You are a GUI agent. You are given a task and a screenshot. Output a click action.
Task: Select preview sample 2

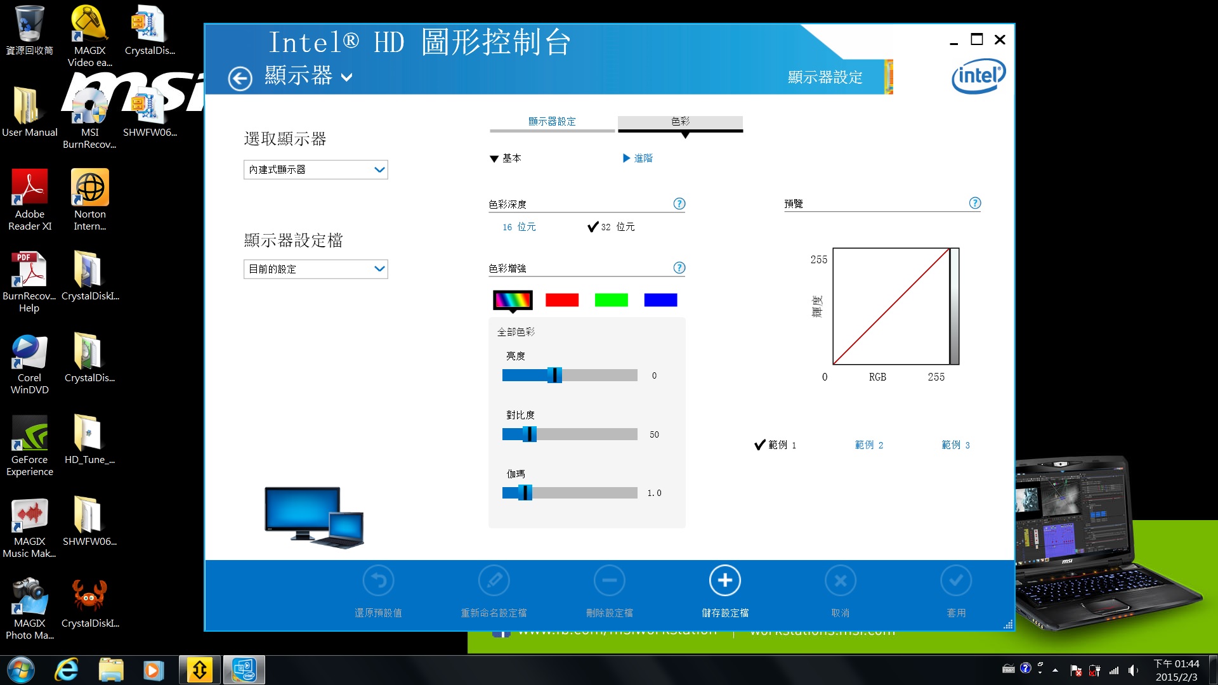868,445
